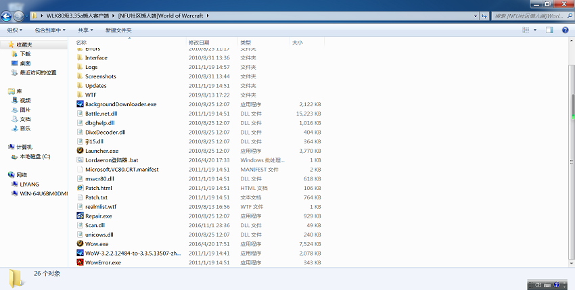
Task: Select the Wow.exe icon
Action: click(x=80, y=243)
